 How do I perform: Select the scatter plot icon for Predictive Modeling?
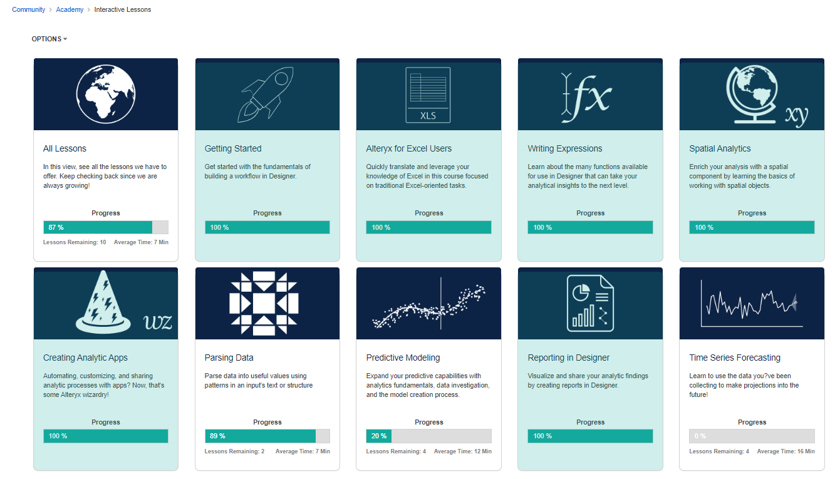point(428,303)
